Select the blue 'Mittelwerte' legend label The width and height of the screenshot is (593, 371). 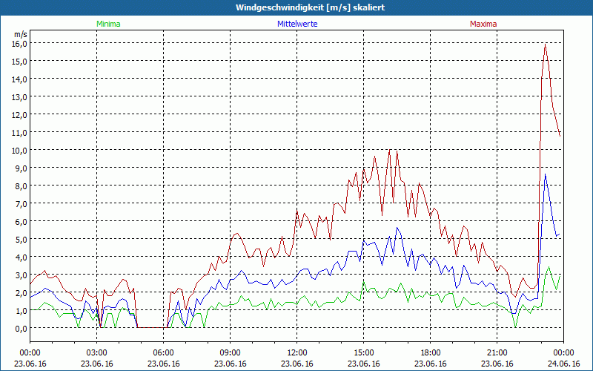(x=297, y=24)
